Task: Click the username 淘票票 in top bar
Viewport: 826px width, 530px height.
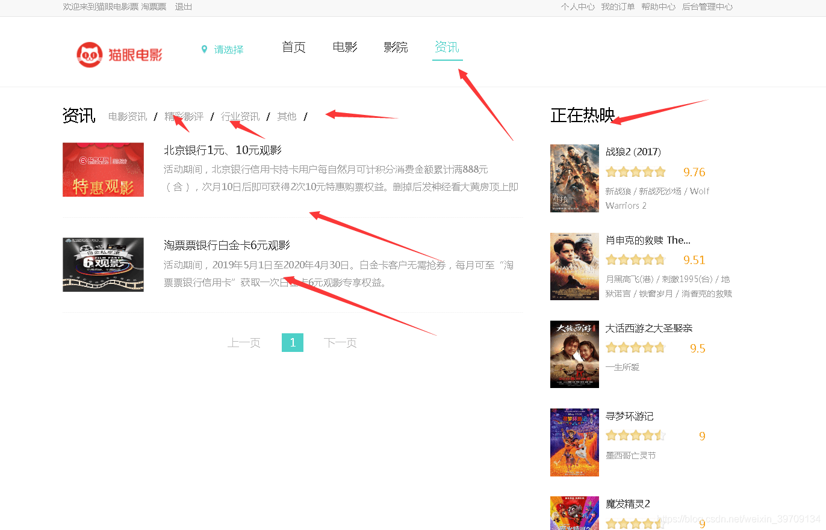Action: [x=154, y=7]
